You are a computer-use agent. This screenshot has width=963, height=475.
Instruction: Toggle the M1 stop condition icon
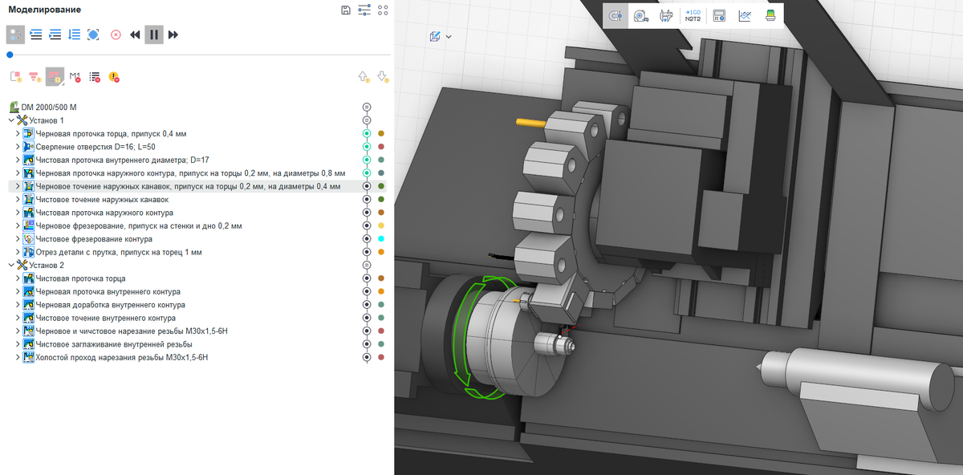pyautogui.click(x=75, y=77)
